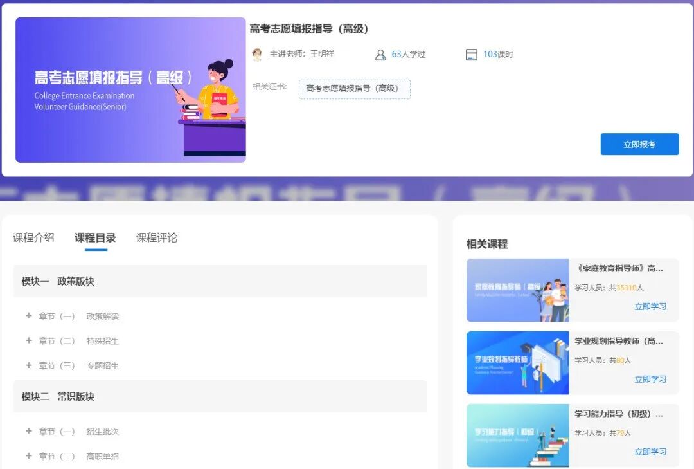Expand 章节（三）专题招生 plus icon
The height and width of the screenshot is (469, 694).
click(28, 365)
